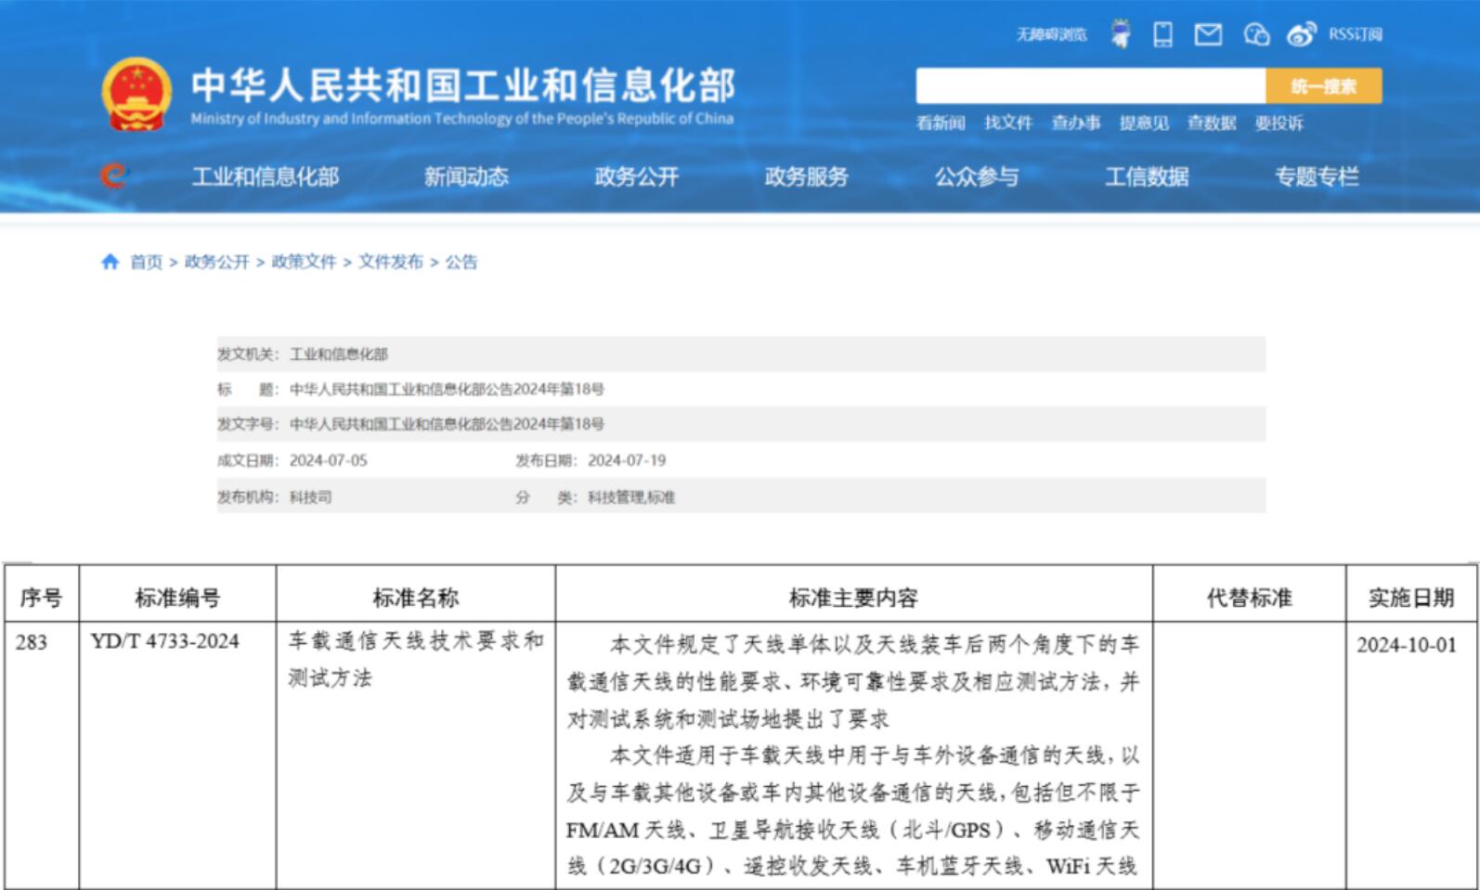Click the 序号 column header
The image size is (1480, 890).
click(42, 598)
